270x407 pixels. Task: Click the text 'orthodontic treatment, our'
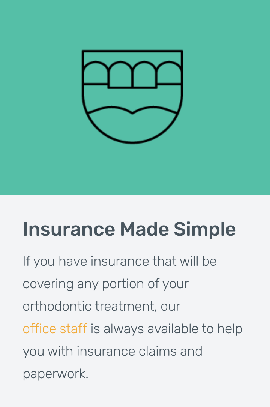tap(102, 306)
